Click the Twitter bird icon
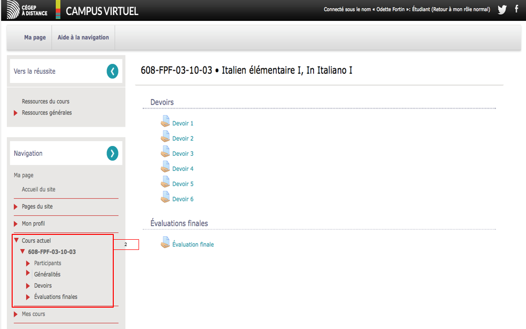 click(502, 10)
